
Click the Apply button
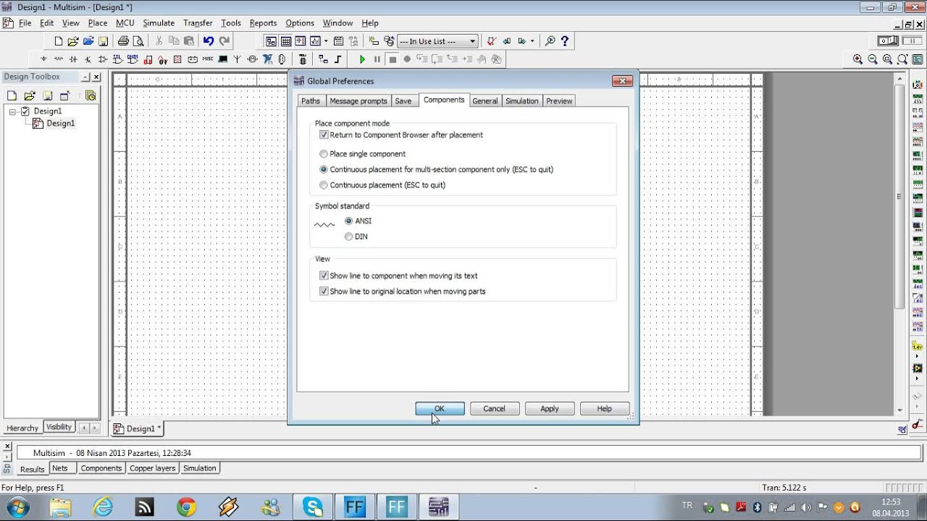point(550,409)
